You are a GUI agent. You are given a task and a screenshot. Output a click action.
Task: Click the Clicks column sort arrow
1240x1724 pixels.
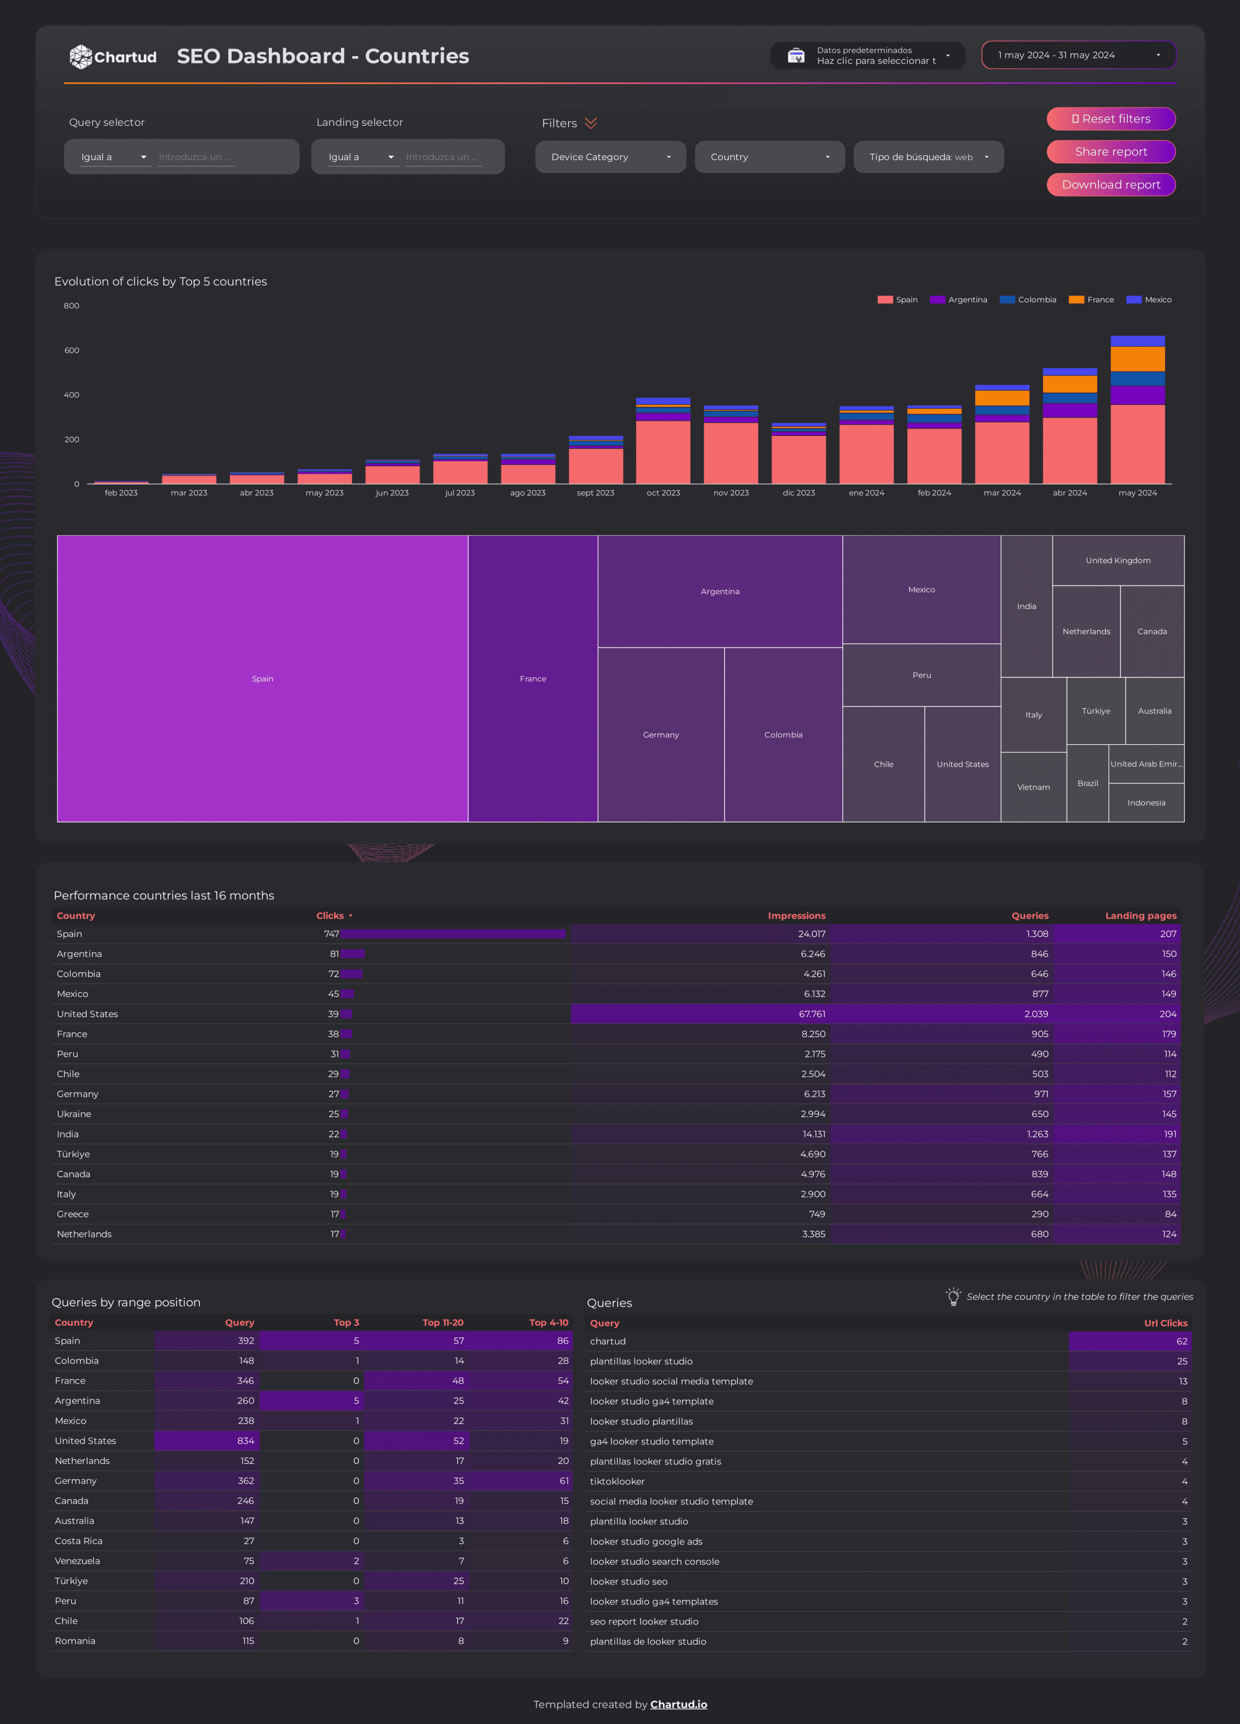(x=351, y=916)
